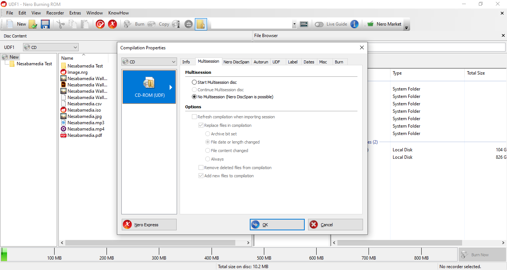This screenshot has width=507, height=270.
Task: Switch to the Nero DiscSpan tab
Action: pos(236,62)
